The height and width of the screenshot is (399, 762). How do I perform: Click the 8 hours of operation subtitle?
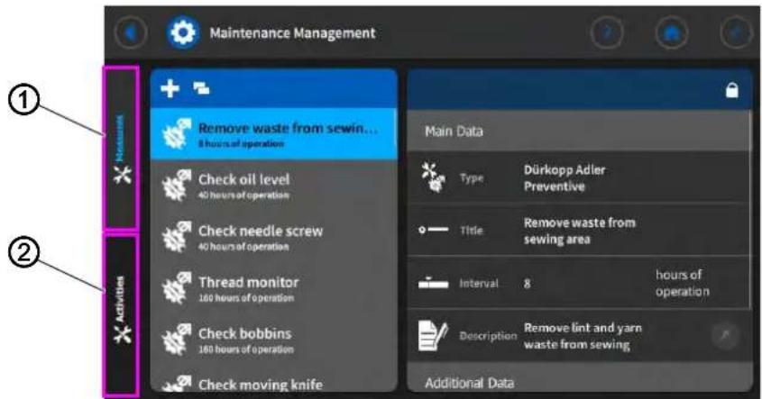(x=241, y=144)
